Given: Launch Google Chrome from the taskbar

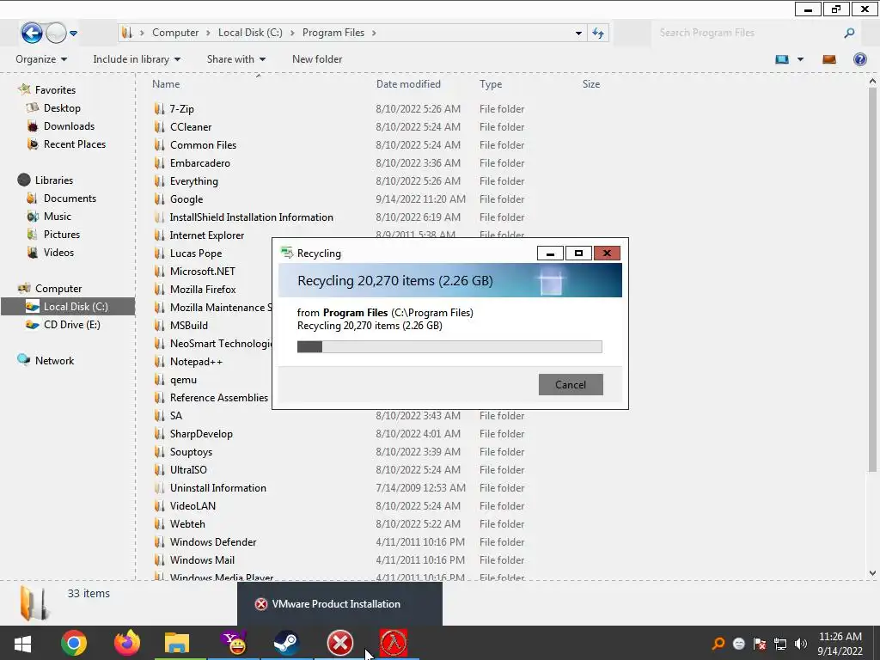Looking at the screenshot, I should click(x=74, y=643).
